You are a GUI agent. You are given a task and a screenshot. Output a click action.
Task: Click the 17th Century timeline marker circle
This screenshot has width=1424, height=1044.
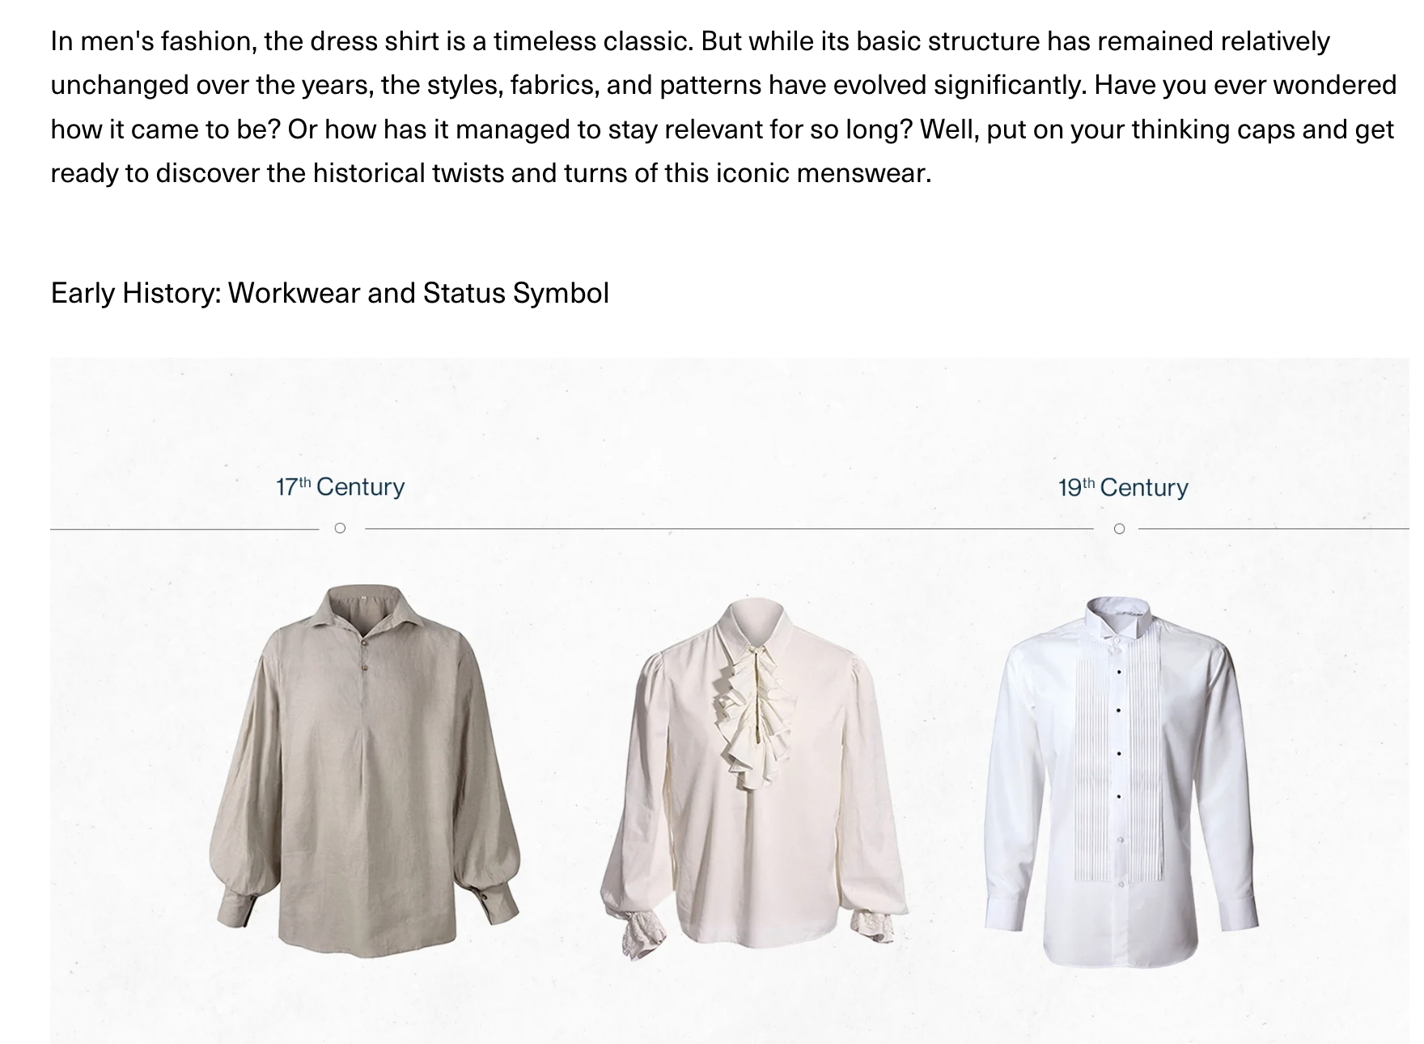pos(340,528)
